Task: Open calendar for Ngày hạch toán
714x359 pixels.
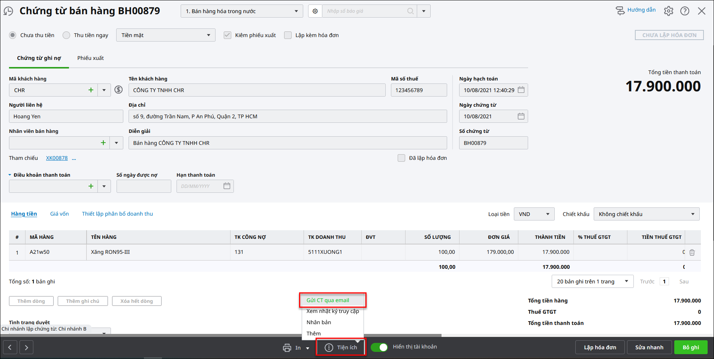Action: tap(521, 90)
